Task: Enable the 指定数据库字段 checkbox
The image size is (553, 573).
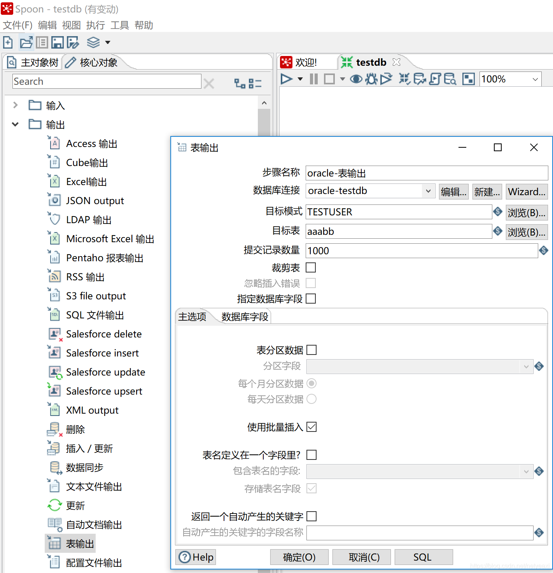Action: coord(311,299)
